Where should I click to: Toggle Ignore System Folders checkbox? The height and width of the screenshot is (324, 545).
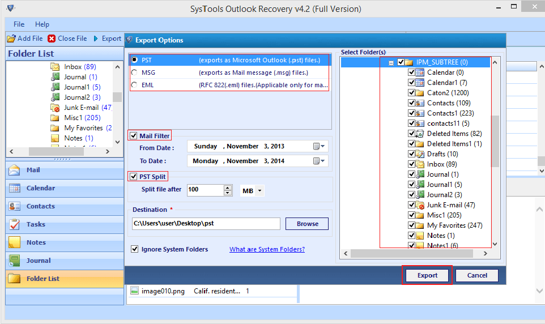(135, 249)
